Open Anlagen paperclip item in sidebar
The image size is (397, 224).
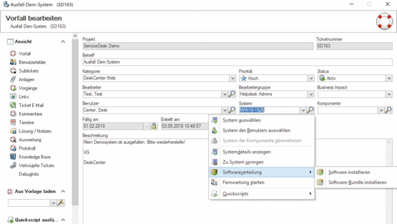(26, 80)
